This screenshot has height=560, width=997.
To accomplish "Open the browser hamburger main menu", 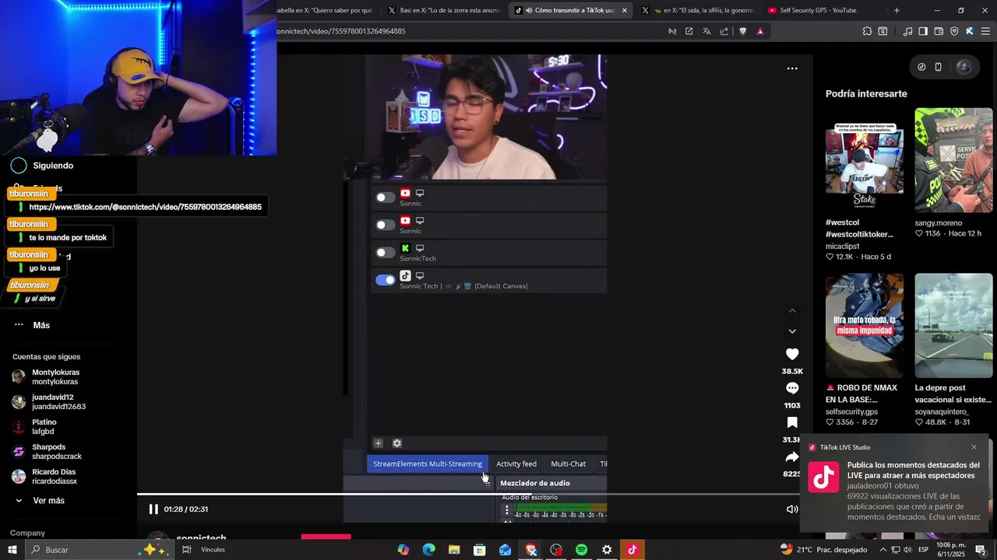I will coord(985,31).
